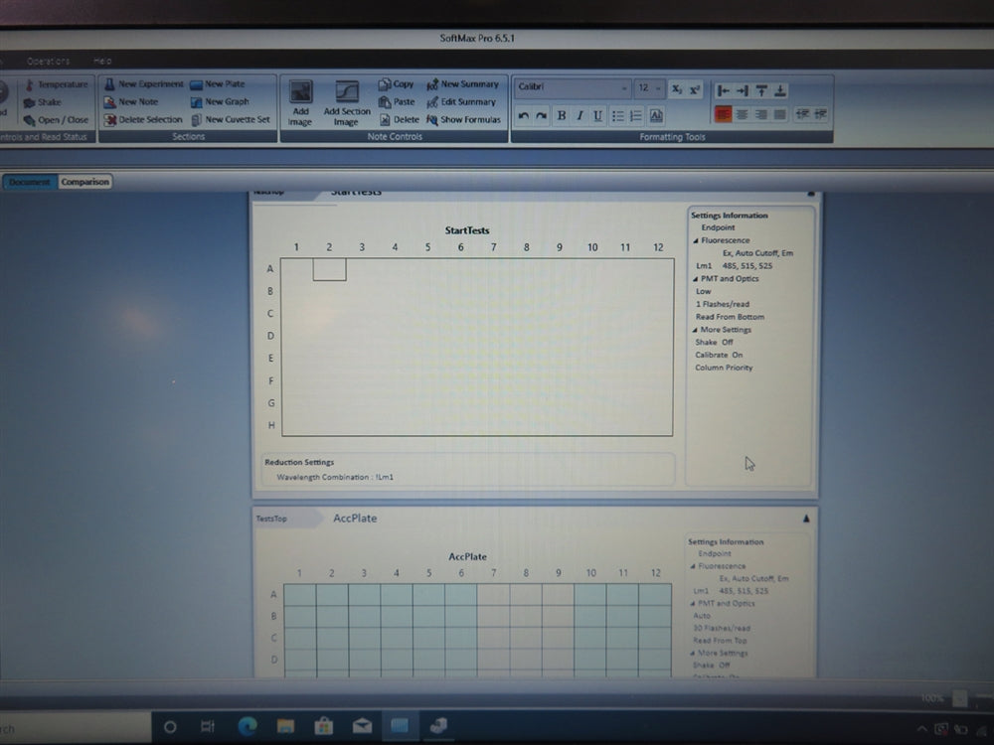The width and height of the screenshot is (994, 745).
Task: Open the Help menu
Action: point(102,62)
